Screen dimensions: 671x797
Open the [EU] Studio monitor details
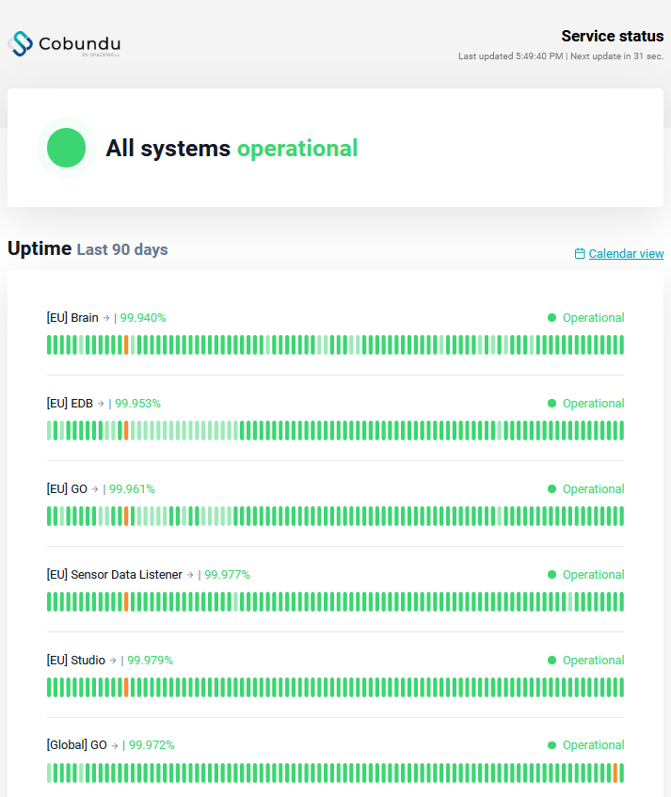(x=75, y=661)
